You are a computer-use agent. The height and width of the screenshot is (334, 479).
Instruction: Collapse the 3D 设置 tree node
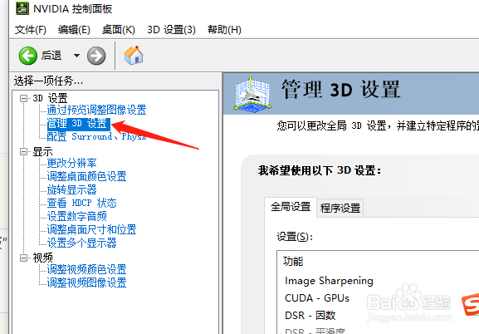tap(23, 99)
